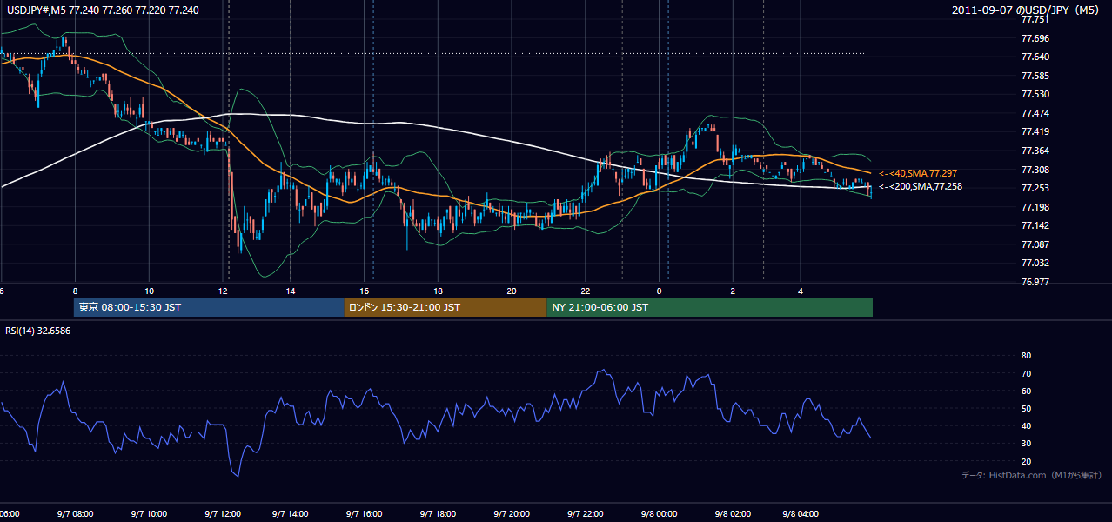The width and height of the screenshot is (1112, 522).
Task: Click hour label 10 under the price chart
Action: (x=150, y=291)
